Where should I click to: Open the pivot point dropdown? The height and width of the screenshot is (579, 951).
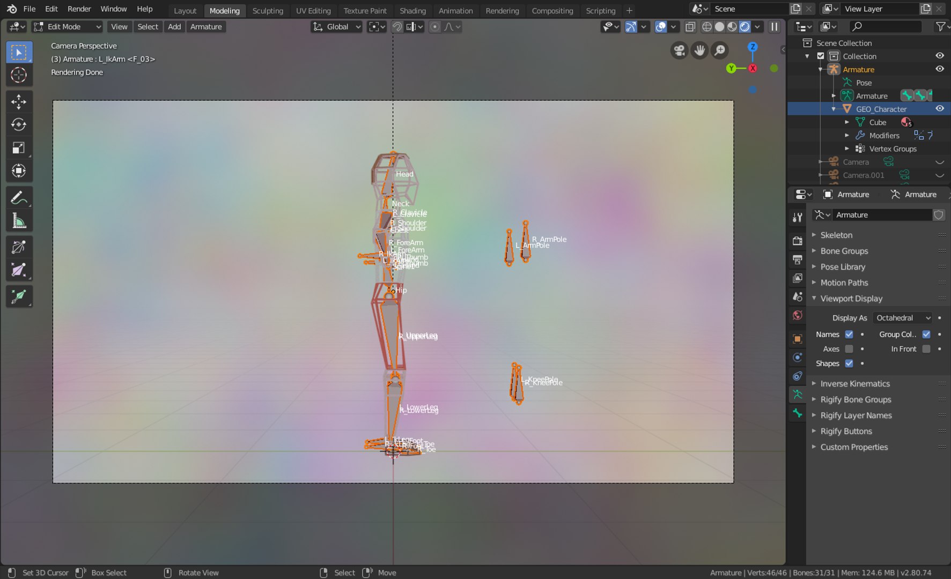(377, 27)
